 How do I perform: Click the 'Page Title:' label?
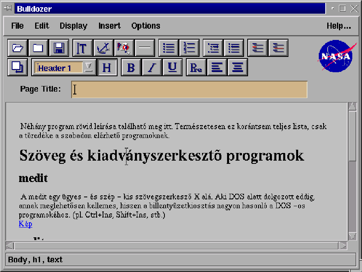40,89
